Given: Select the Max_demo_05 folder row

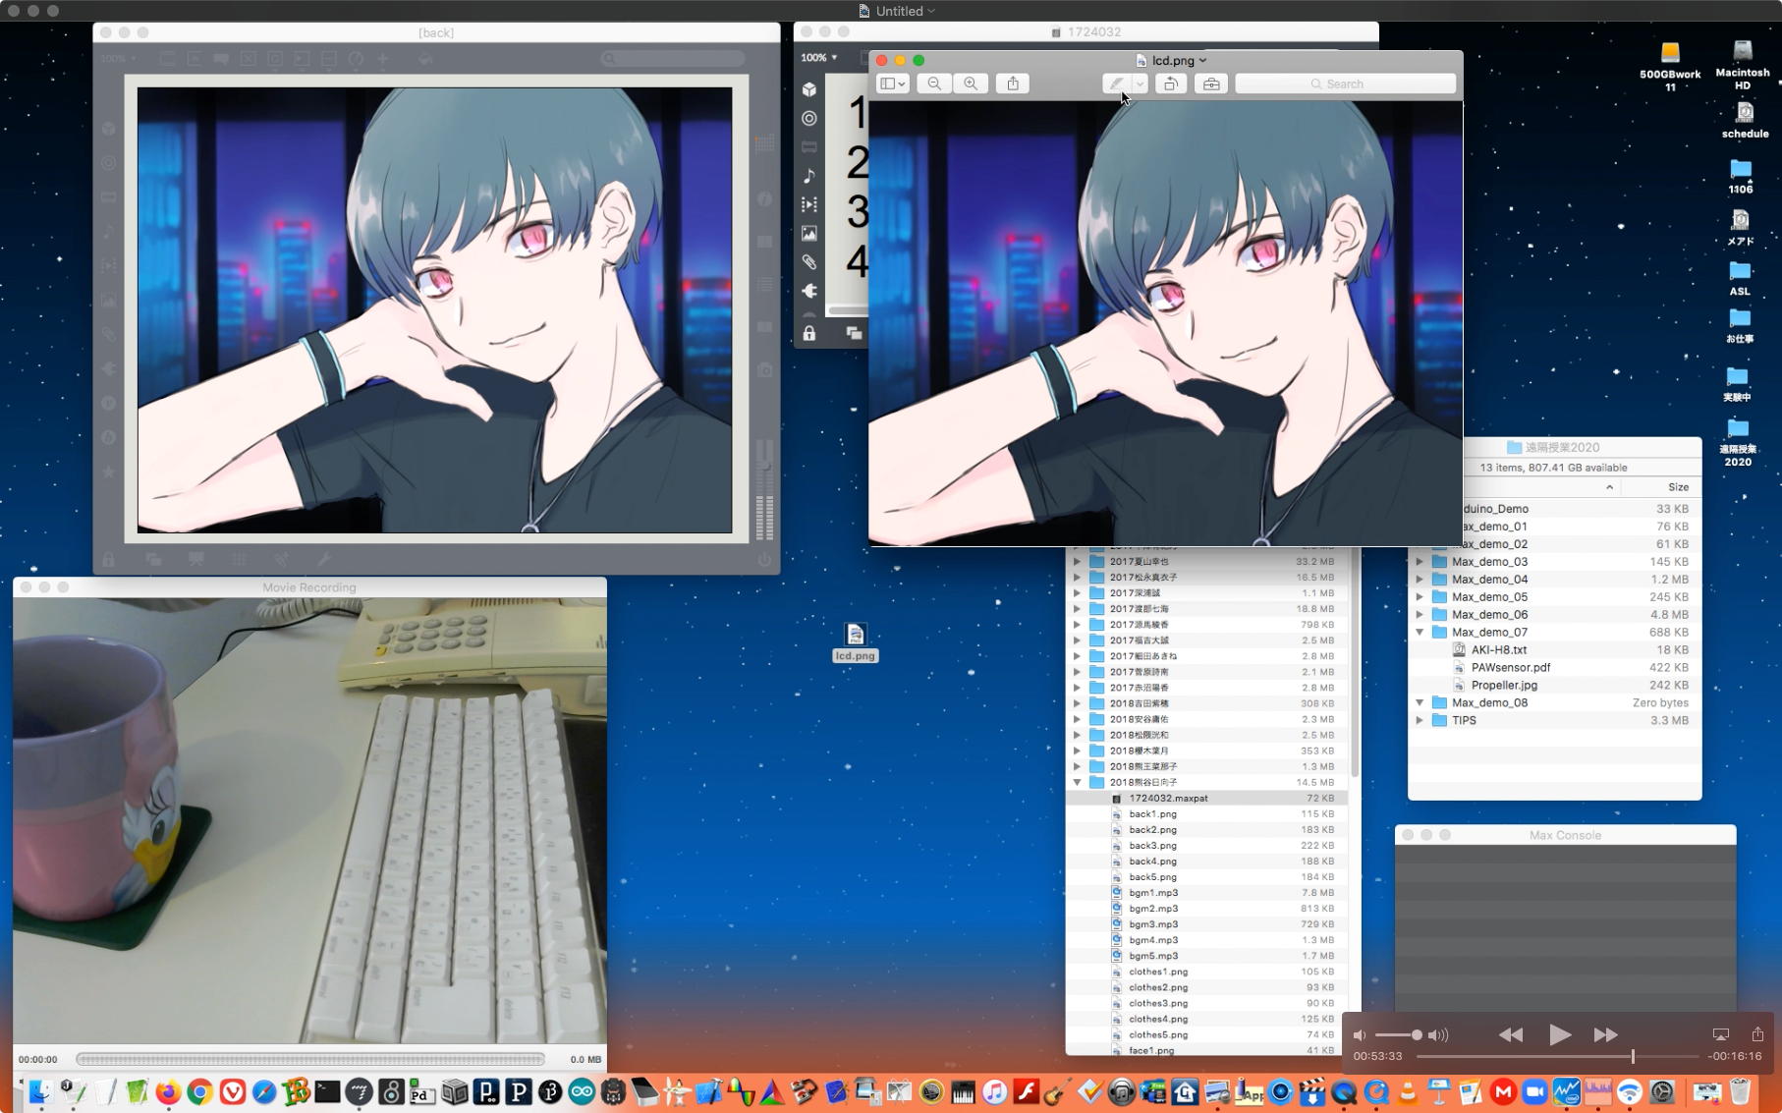Looking at the screenshot, I should click(1554, 597).
